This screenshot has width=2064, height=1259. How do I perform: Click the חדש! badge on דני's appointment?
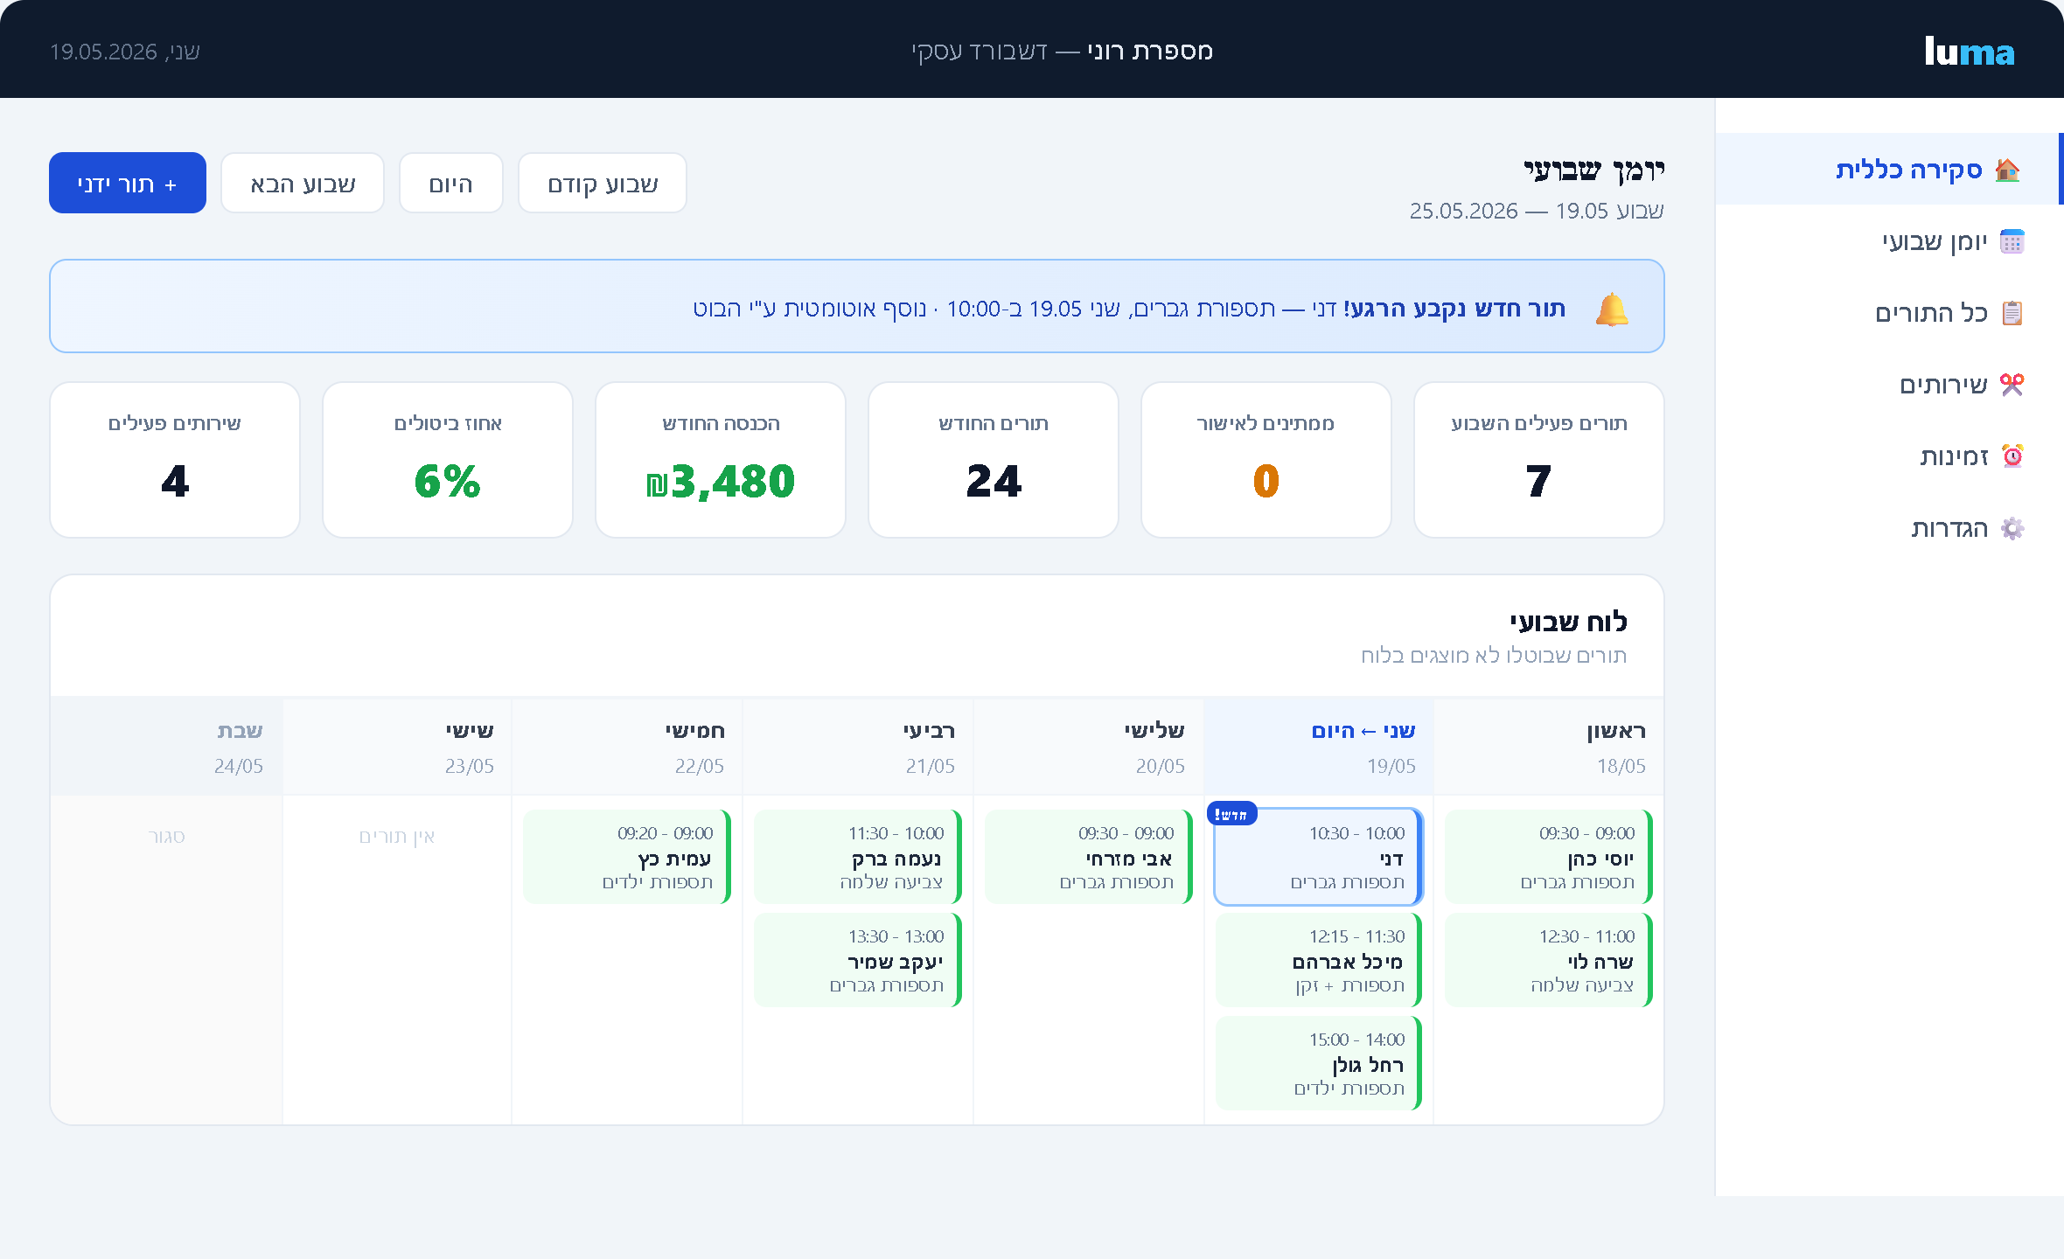point(1231,815)
